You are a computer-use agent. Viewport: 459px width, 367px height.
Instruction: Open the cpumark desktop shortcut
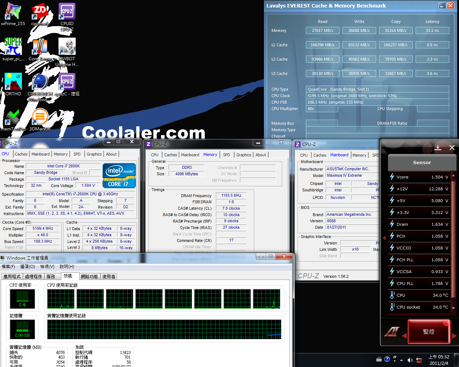click(x=40, y=14)
